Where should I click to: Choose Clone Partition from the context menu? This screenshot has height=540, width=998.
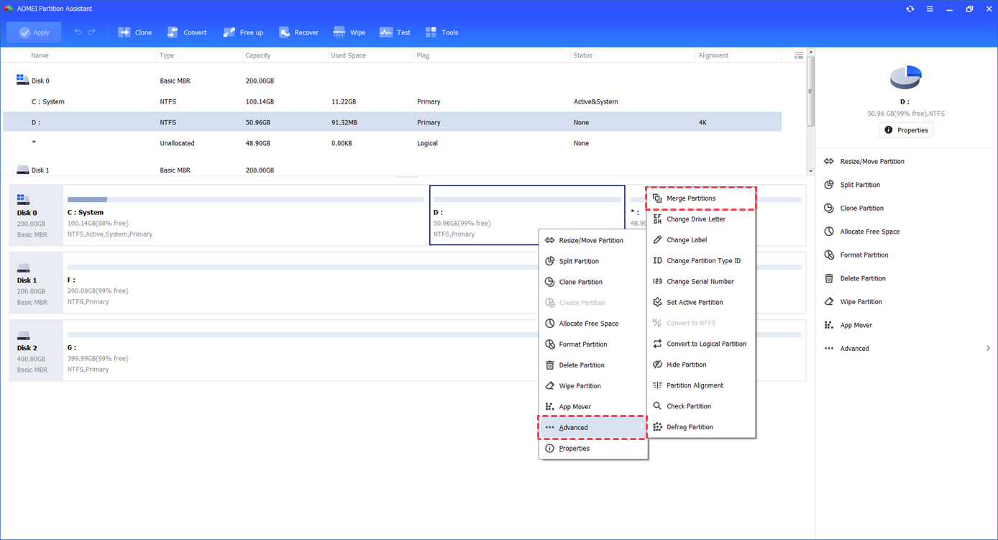[x=593, y=282]
